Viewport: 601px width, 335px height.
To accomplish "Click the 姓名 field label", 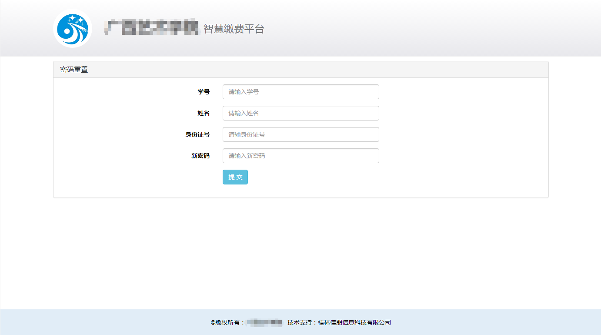I will tap(204, 113).
